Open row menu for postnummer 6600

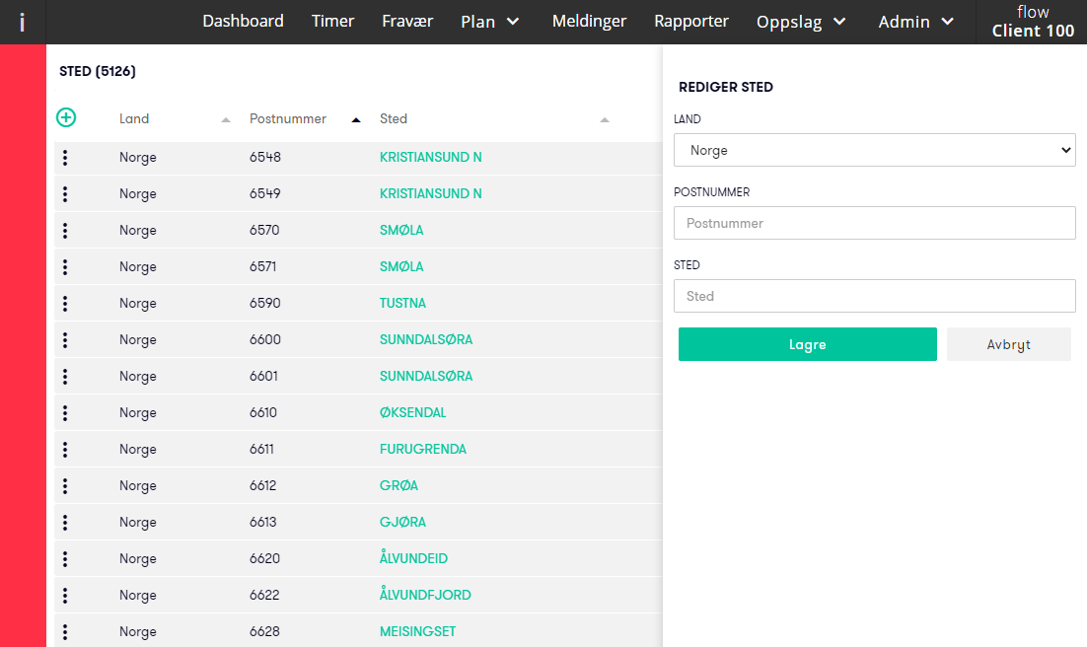pyautogui.click(x=65, y=340)
